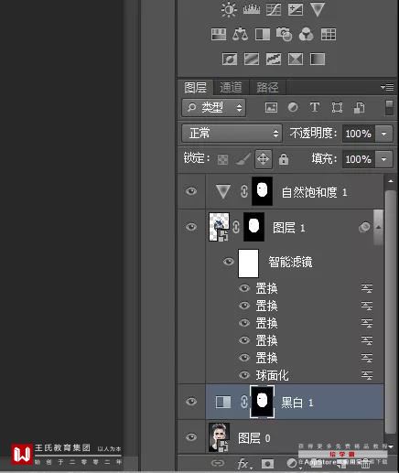The width and height of the screenshot is (399, 473).
Task: Click the layers list scrollbar up arrow
Action: 390,181
